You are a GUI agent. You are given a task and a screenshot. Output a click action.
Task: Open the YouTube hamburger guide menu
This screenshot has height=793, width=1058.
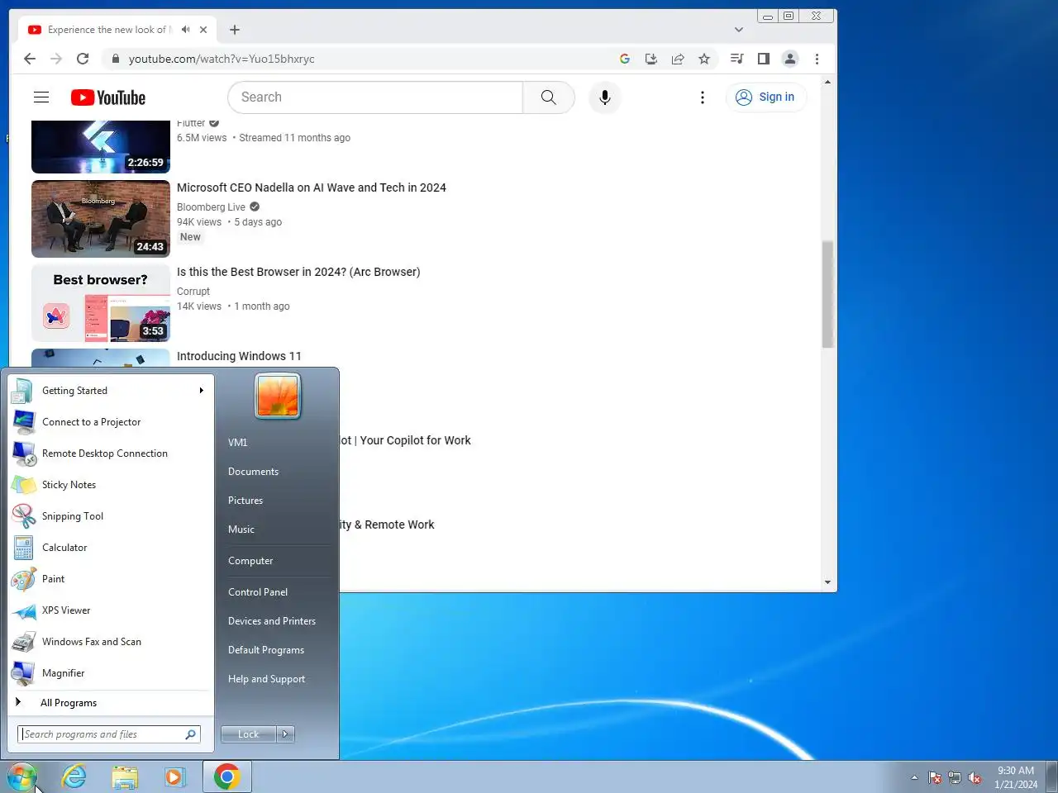41,97
